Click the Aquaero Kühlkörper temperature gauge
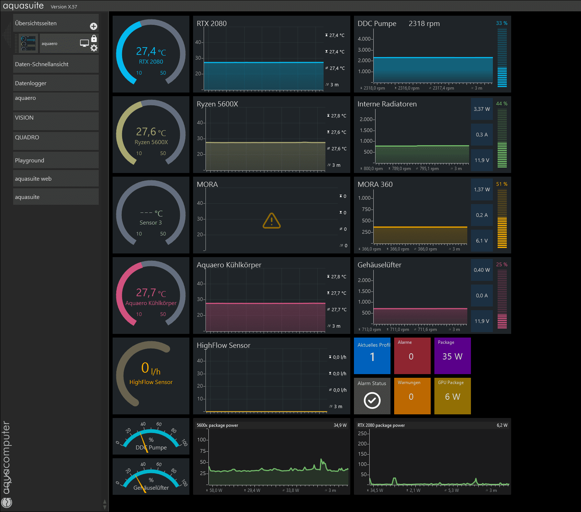This screenshot has width=581, height=512. (151, 295)
